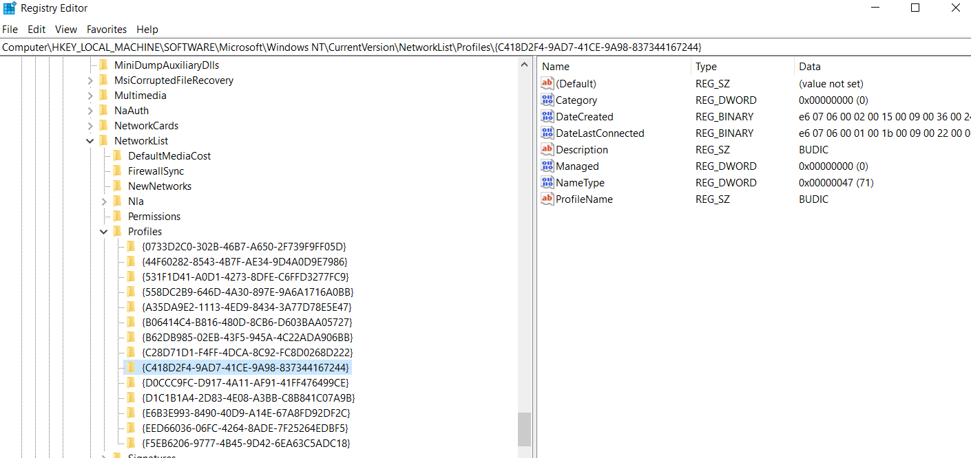Click the DWORD icon beside NameType
Viewport: 971px width, 458px height.
[547, 182]
